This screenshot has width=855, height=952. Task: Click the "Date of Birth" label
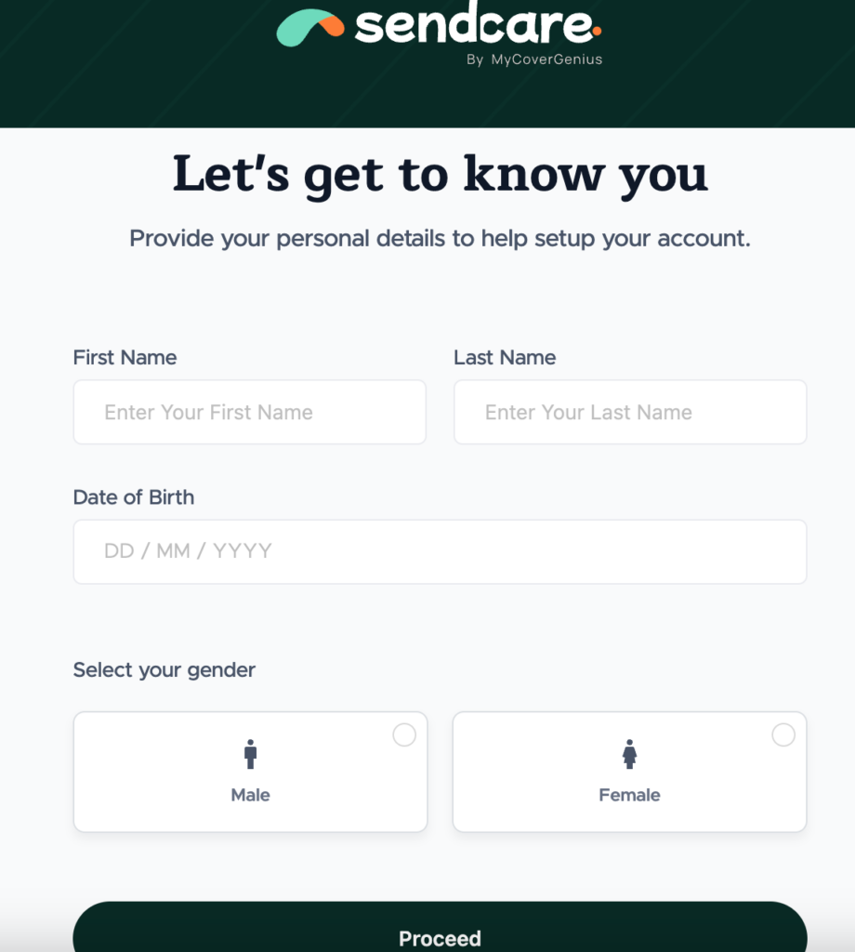pyautogui.click(x=134, y=496)
